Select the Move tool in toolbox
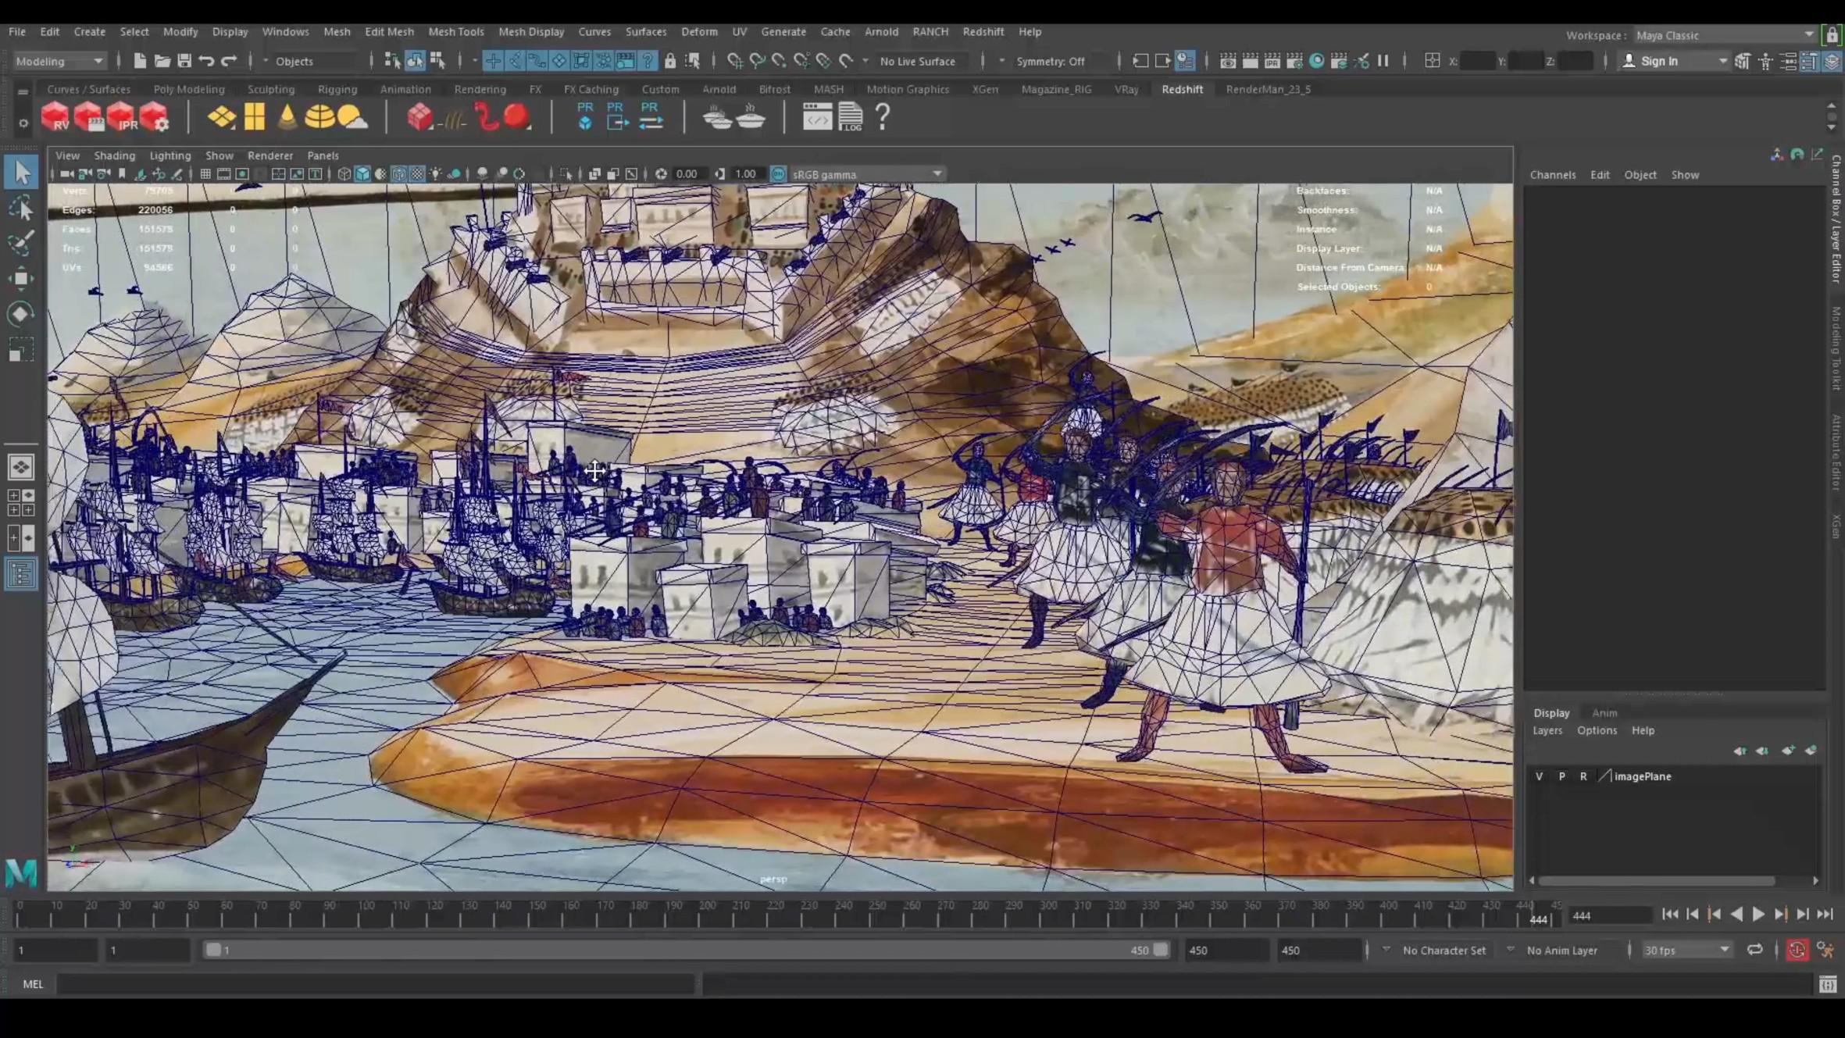The image size is (1845, 1038). [x=21, y=279]
